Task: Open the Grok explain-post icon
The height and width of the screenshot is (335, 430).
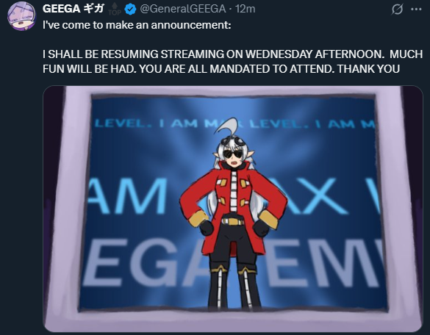Action: pos(397,10)
